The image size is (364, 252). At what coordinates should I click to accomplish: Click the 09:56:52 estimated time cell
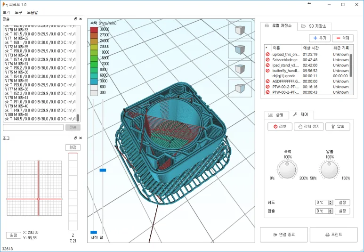point(310,71)
